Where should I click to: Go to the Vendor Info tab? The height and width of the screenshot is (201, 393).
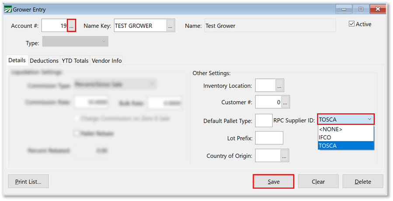(107, 61)
